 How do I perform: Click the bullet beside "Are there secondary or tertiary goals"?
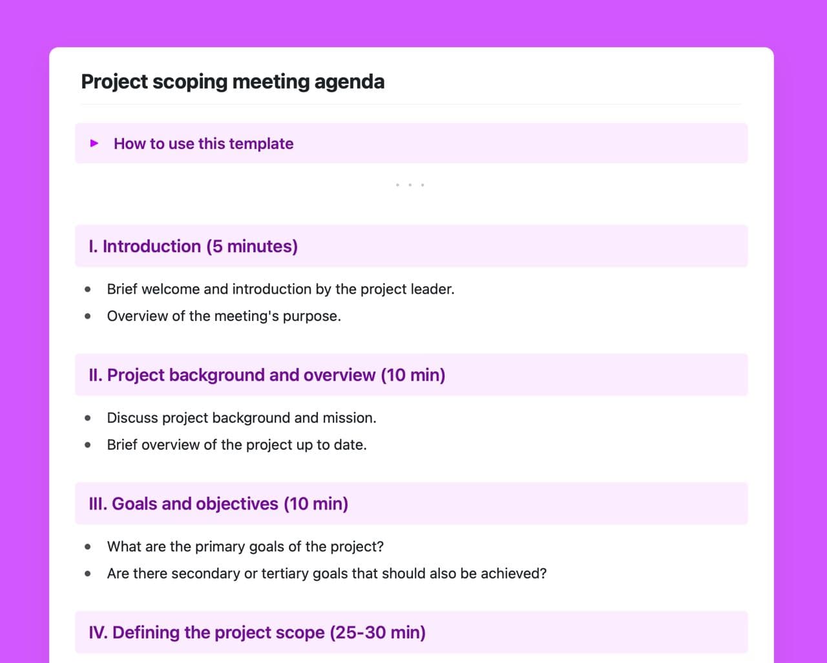(x=88, y=573)
